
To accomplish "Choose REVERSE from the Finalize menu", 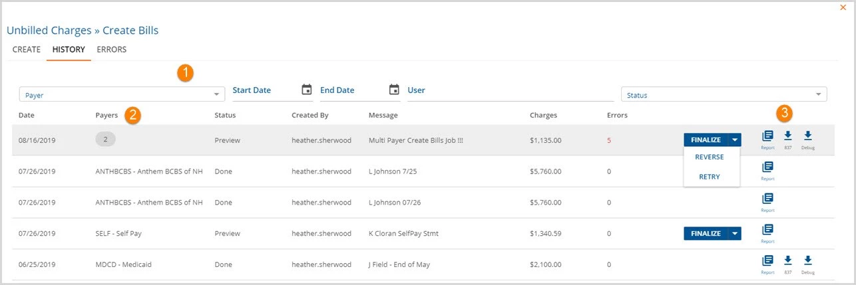I will point(709,157).
